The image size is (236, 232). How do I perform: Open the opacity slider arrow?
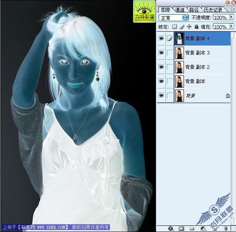tap(232, 17)
